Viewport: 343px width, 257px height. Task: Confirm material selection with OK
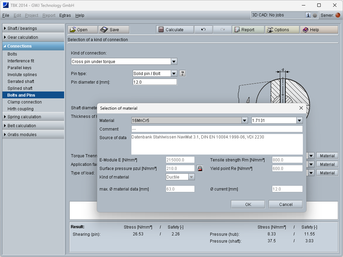click(x=248, y=205)
